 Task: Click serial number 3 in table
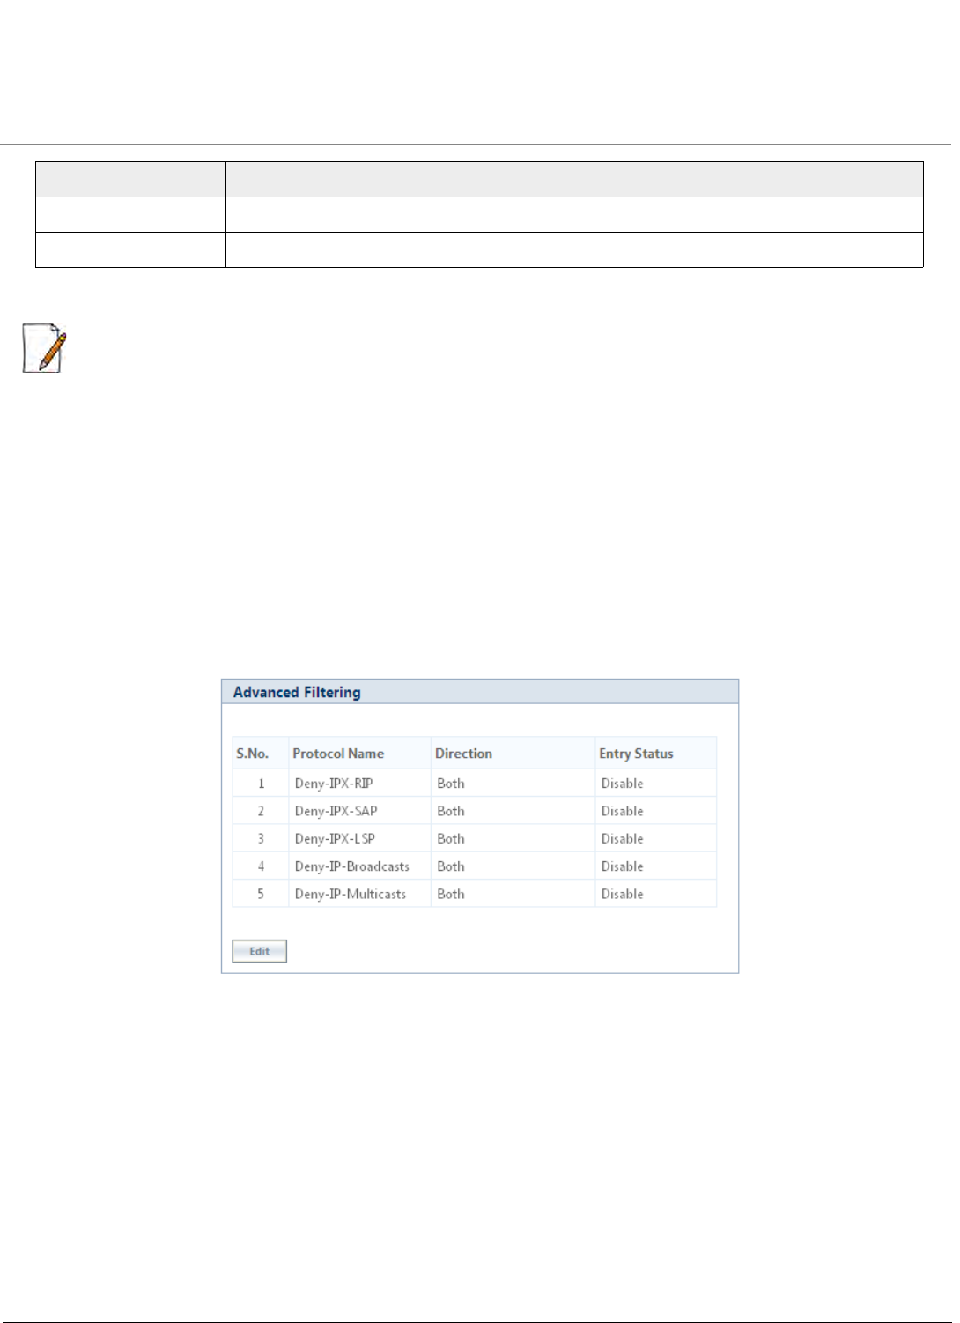pyautogui.click(x=261, y=839)
